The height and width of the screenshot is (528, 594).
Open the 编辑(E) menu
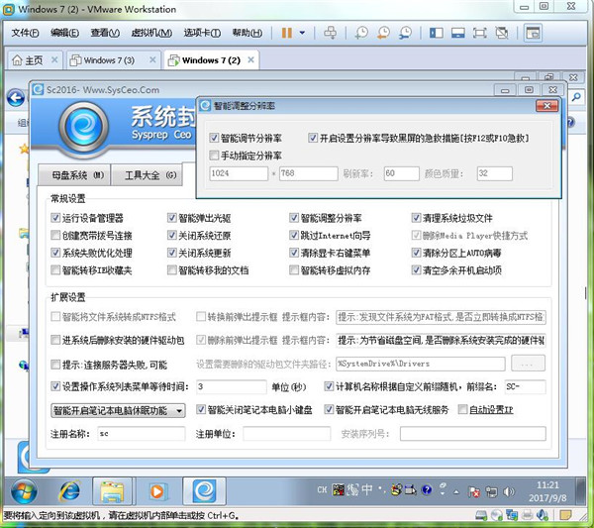(x=64, y=33)
